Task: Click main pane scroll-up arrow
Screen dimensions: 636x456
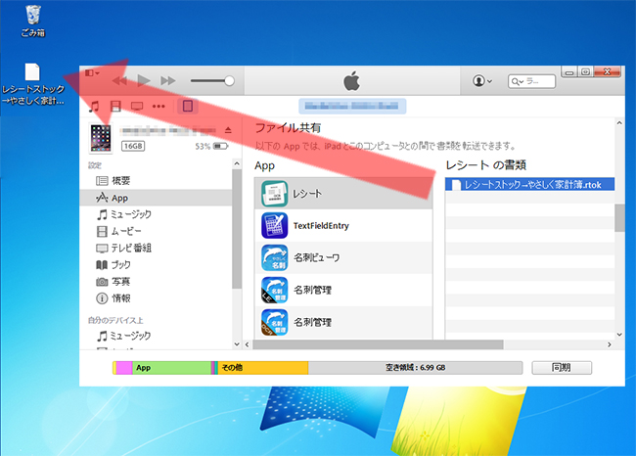Action: [x=619, y=122]
